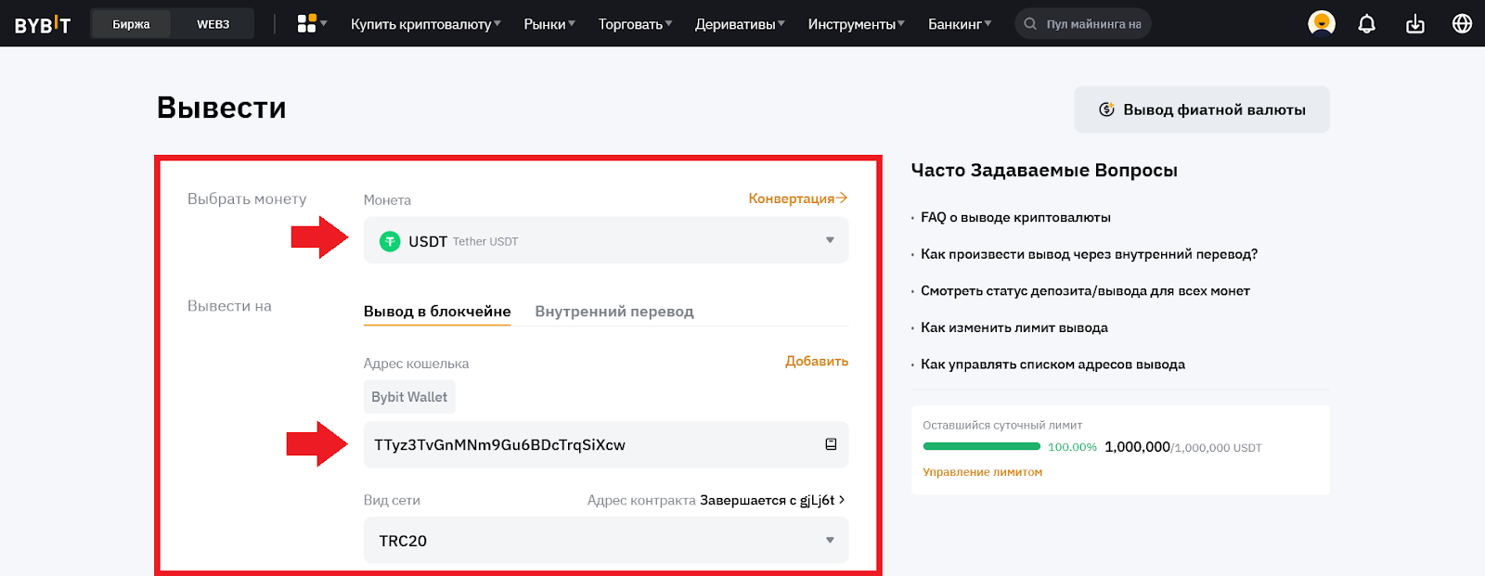Open Инструменты menu
Screen dimensions: 1485x576
[x=856, y=24]
